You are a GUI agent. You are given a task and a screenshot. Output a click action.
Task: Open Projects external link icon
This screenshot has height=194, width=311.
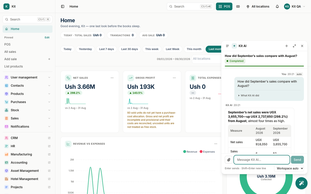click(x=49, y=187)
